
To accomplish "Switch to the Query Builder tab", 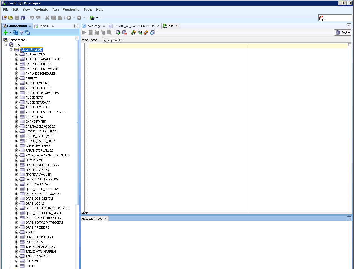I will [113, 40].
